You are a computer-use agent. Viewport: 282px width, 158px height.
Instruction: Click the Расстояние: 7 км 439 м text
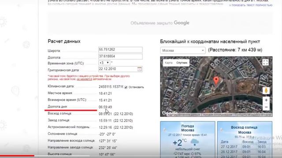click(x=235, y=50)
